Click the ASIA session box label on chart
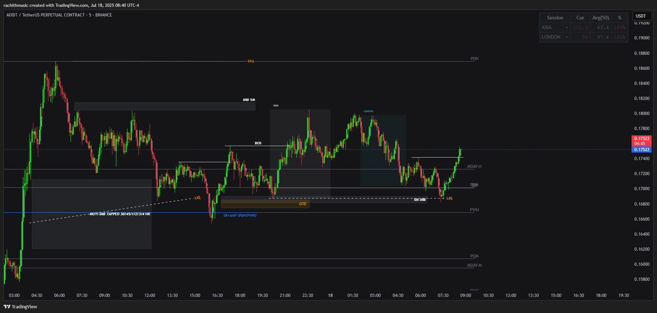Viewport: 657px width, 313px height. (275, 106)
